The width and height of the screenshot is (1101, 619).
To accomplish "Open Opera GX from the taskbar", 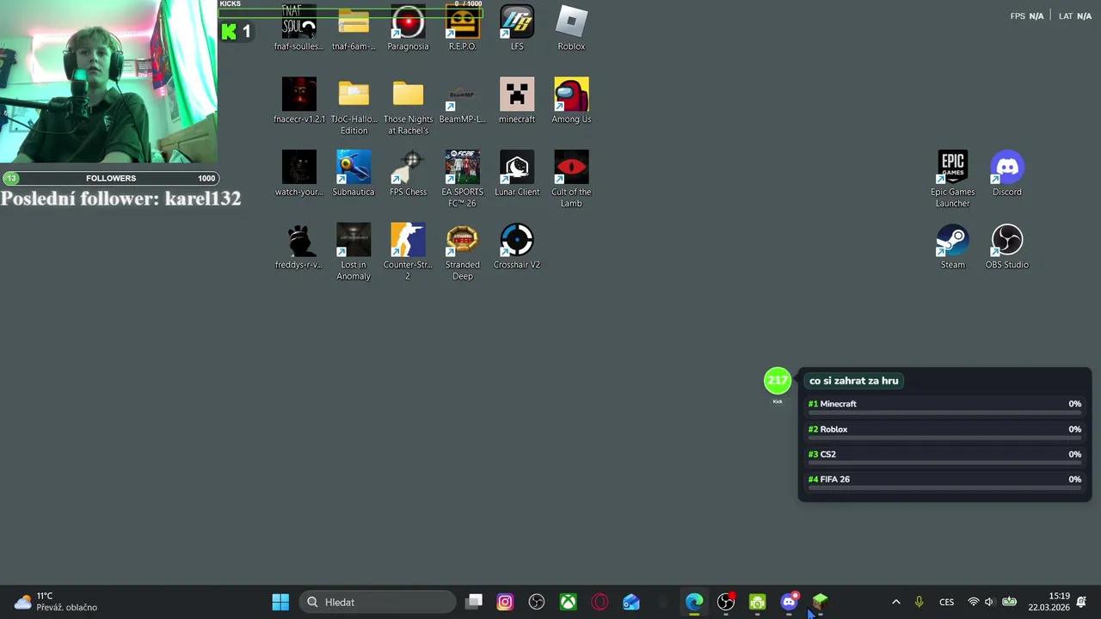I will tap(600, 602).
